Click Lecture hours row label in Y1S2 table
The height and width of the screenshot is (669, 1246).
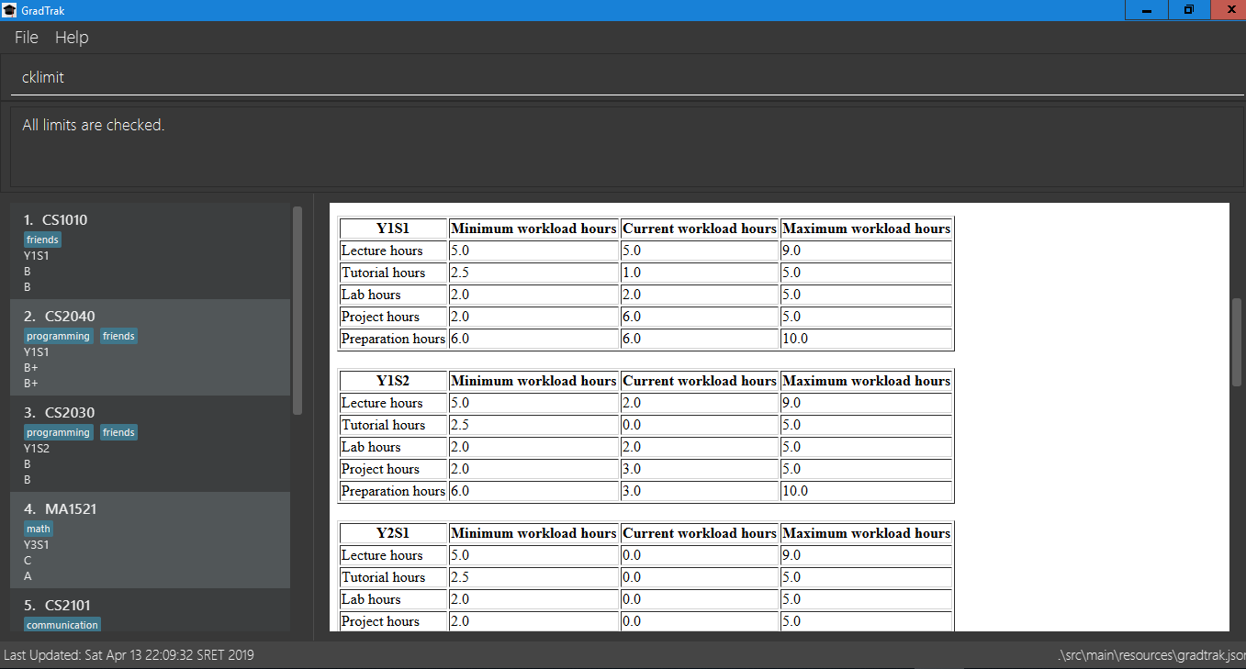pyautogui.click(x=382, y=403)
